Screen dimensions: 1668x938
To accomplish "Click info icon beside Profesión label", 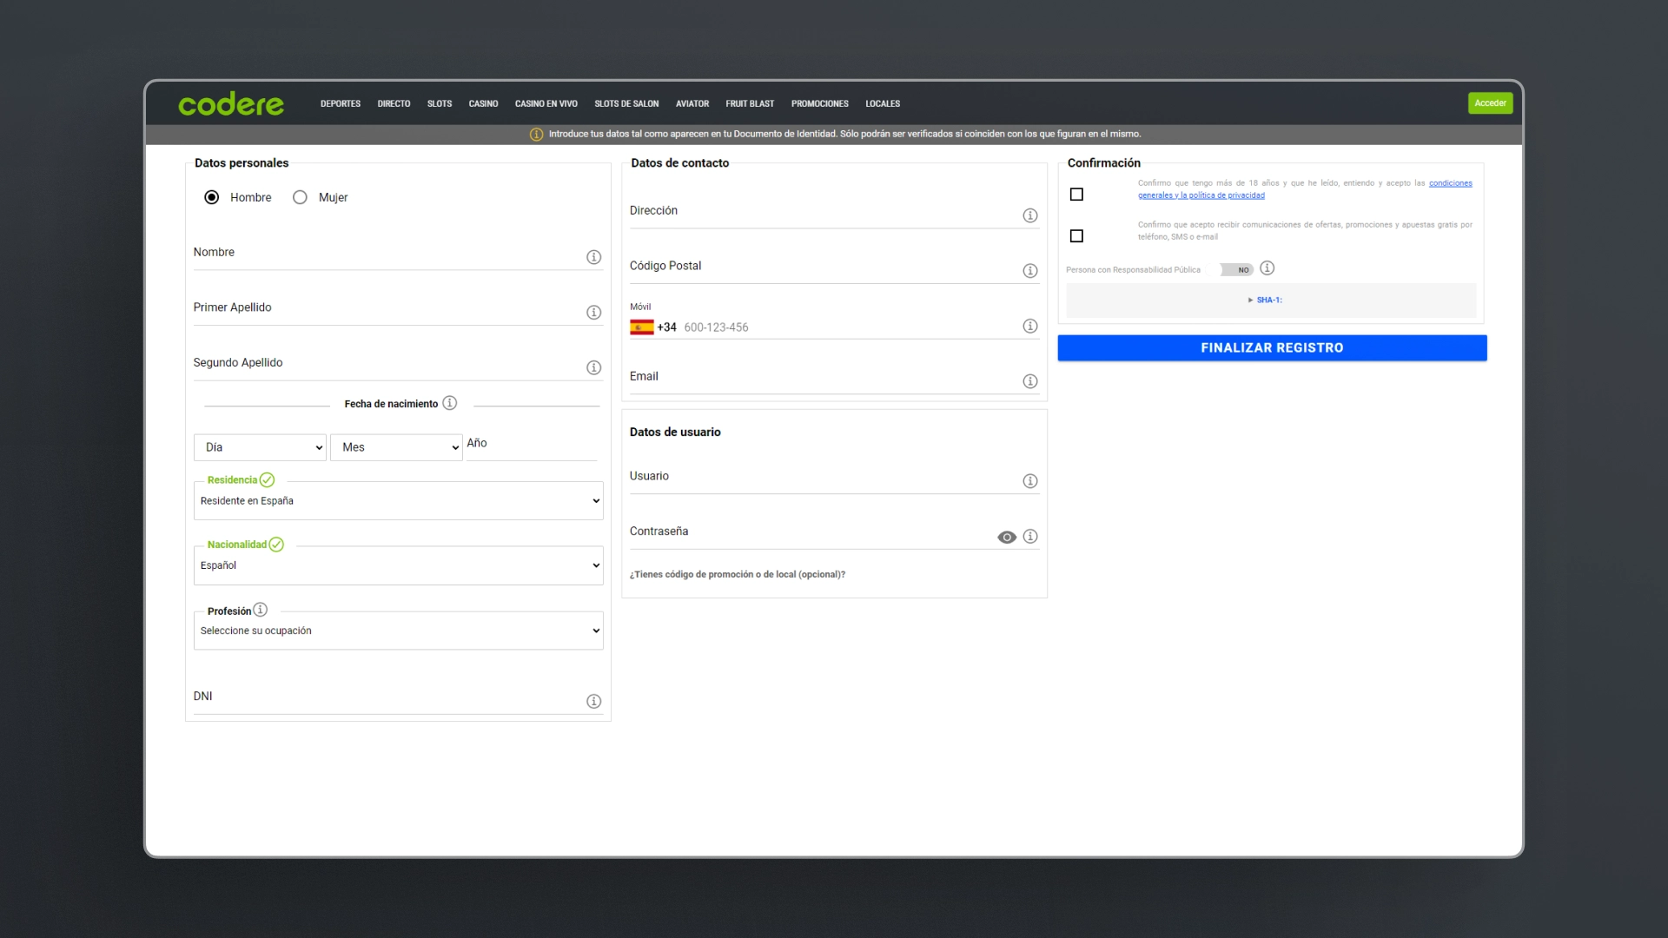I will pyautogui.click(x=260, y=610).
